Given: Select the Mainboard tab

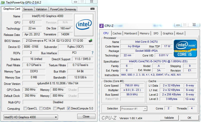Looking at the screenshot, I should (x=130, y=33).
